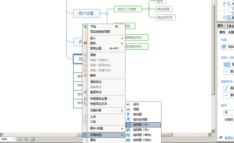Click the 矩阵图（双向） layout icon
The height and width of the screenshot is (143, 234).
(128, 140)
